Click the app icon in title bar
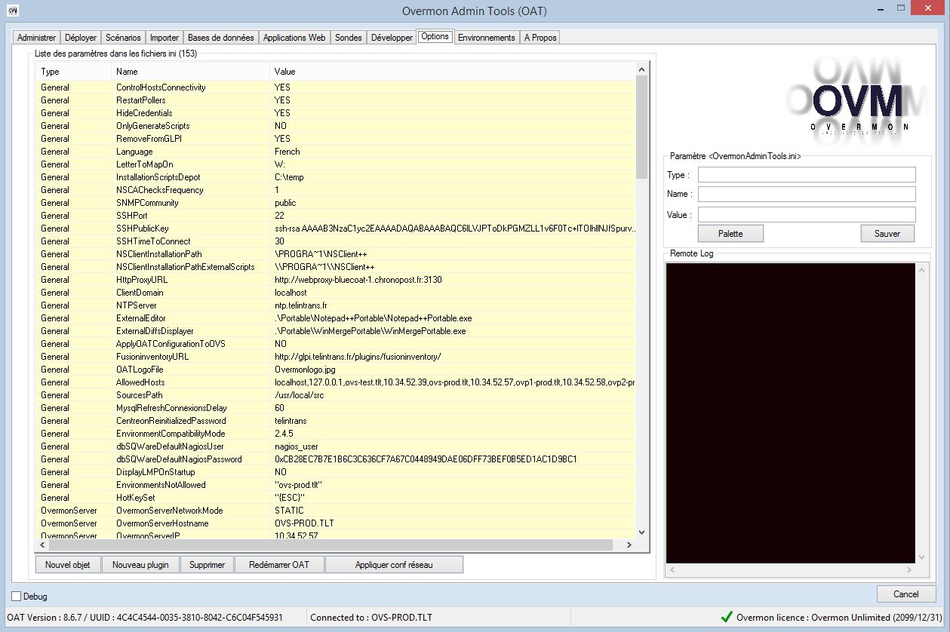Viewport: 950px width, 632px height. tap(13, 10)
